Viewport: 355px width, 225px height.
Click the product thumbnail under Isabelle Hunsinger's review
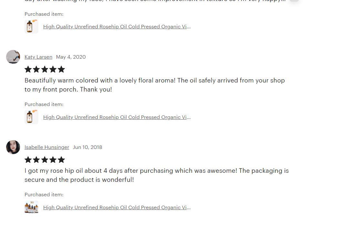pyautogui.click(x=31, y=207)
